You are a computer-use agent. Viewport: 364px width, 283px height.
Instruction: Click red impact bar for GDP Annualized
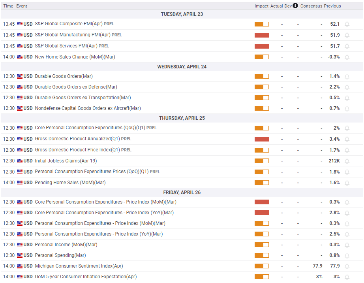pos(262,139)
